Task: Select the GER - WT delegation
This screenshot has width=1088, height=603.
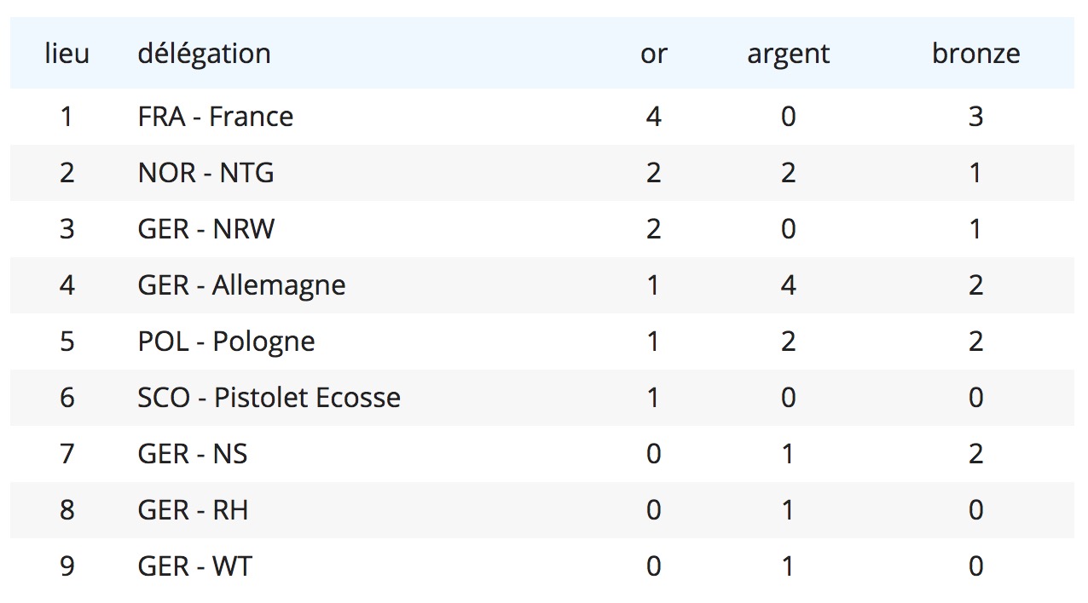Action: click(194, 566)
